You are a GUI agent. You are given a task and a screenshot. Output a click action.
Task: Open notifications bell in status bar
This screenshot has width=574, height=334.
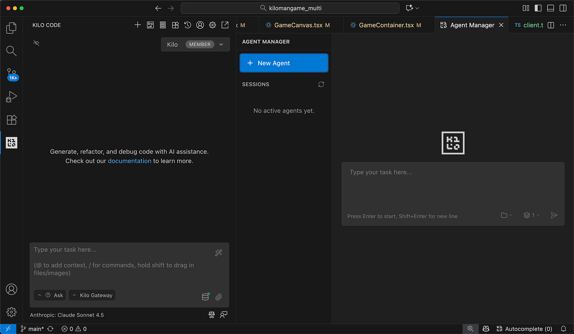coord(563,329)
